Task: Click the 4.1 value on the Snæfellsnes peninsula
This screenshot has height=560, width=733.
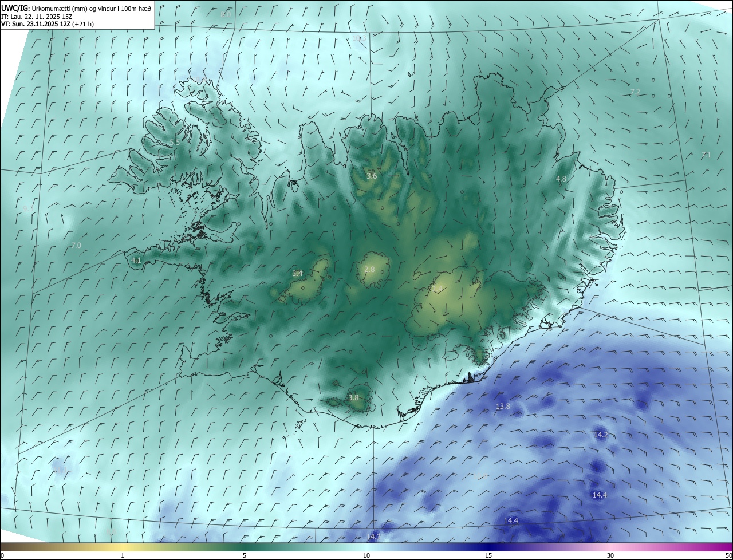Action: [136, 261]
